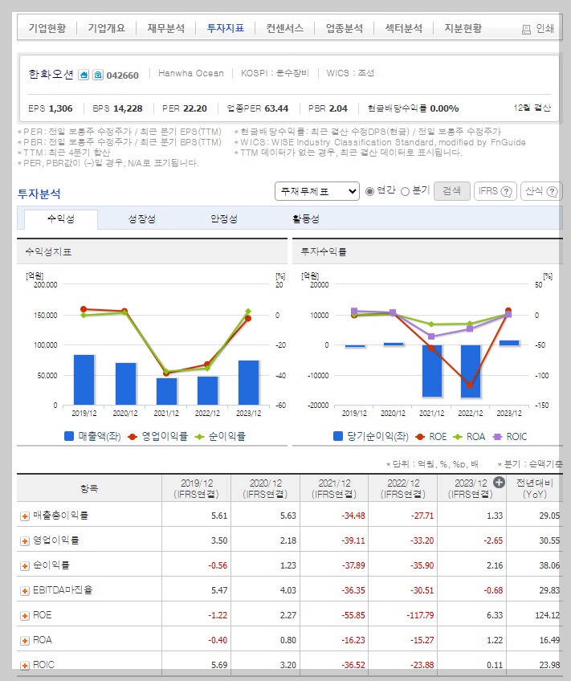
Task: Switch to the 수익성 tab
Action: point(61,219)
